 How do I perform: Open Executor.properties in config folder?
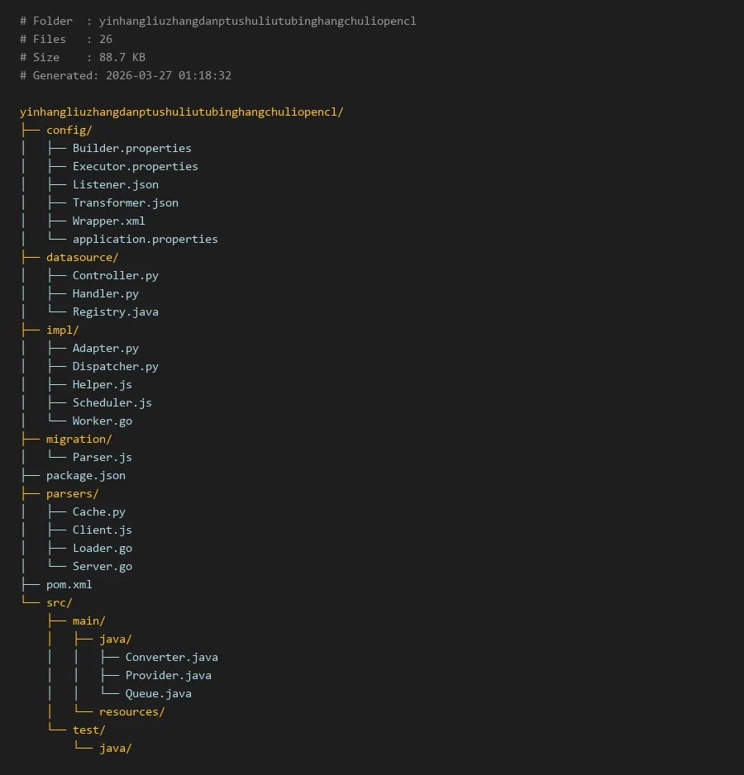click(x=135, y=167)
